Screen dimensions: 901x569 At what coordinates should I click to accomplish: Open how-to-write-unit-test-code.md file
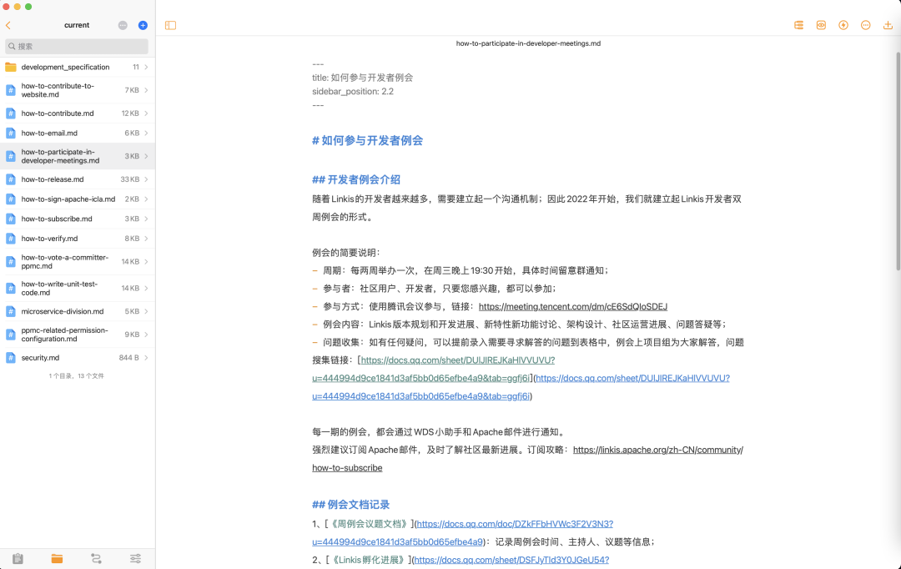point(78,288)
